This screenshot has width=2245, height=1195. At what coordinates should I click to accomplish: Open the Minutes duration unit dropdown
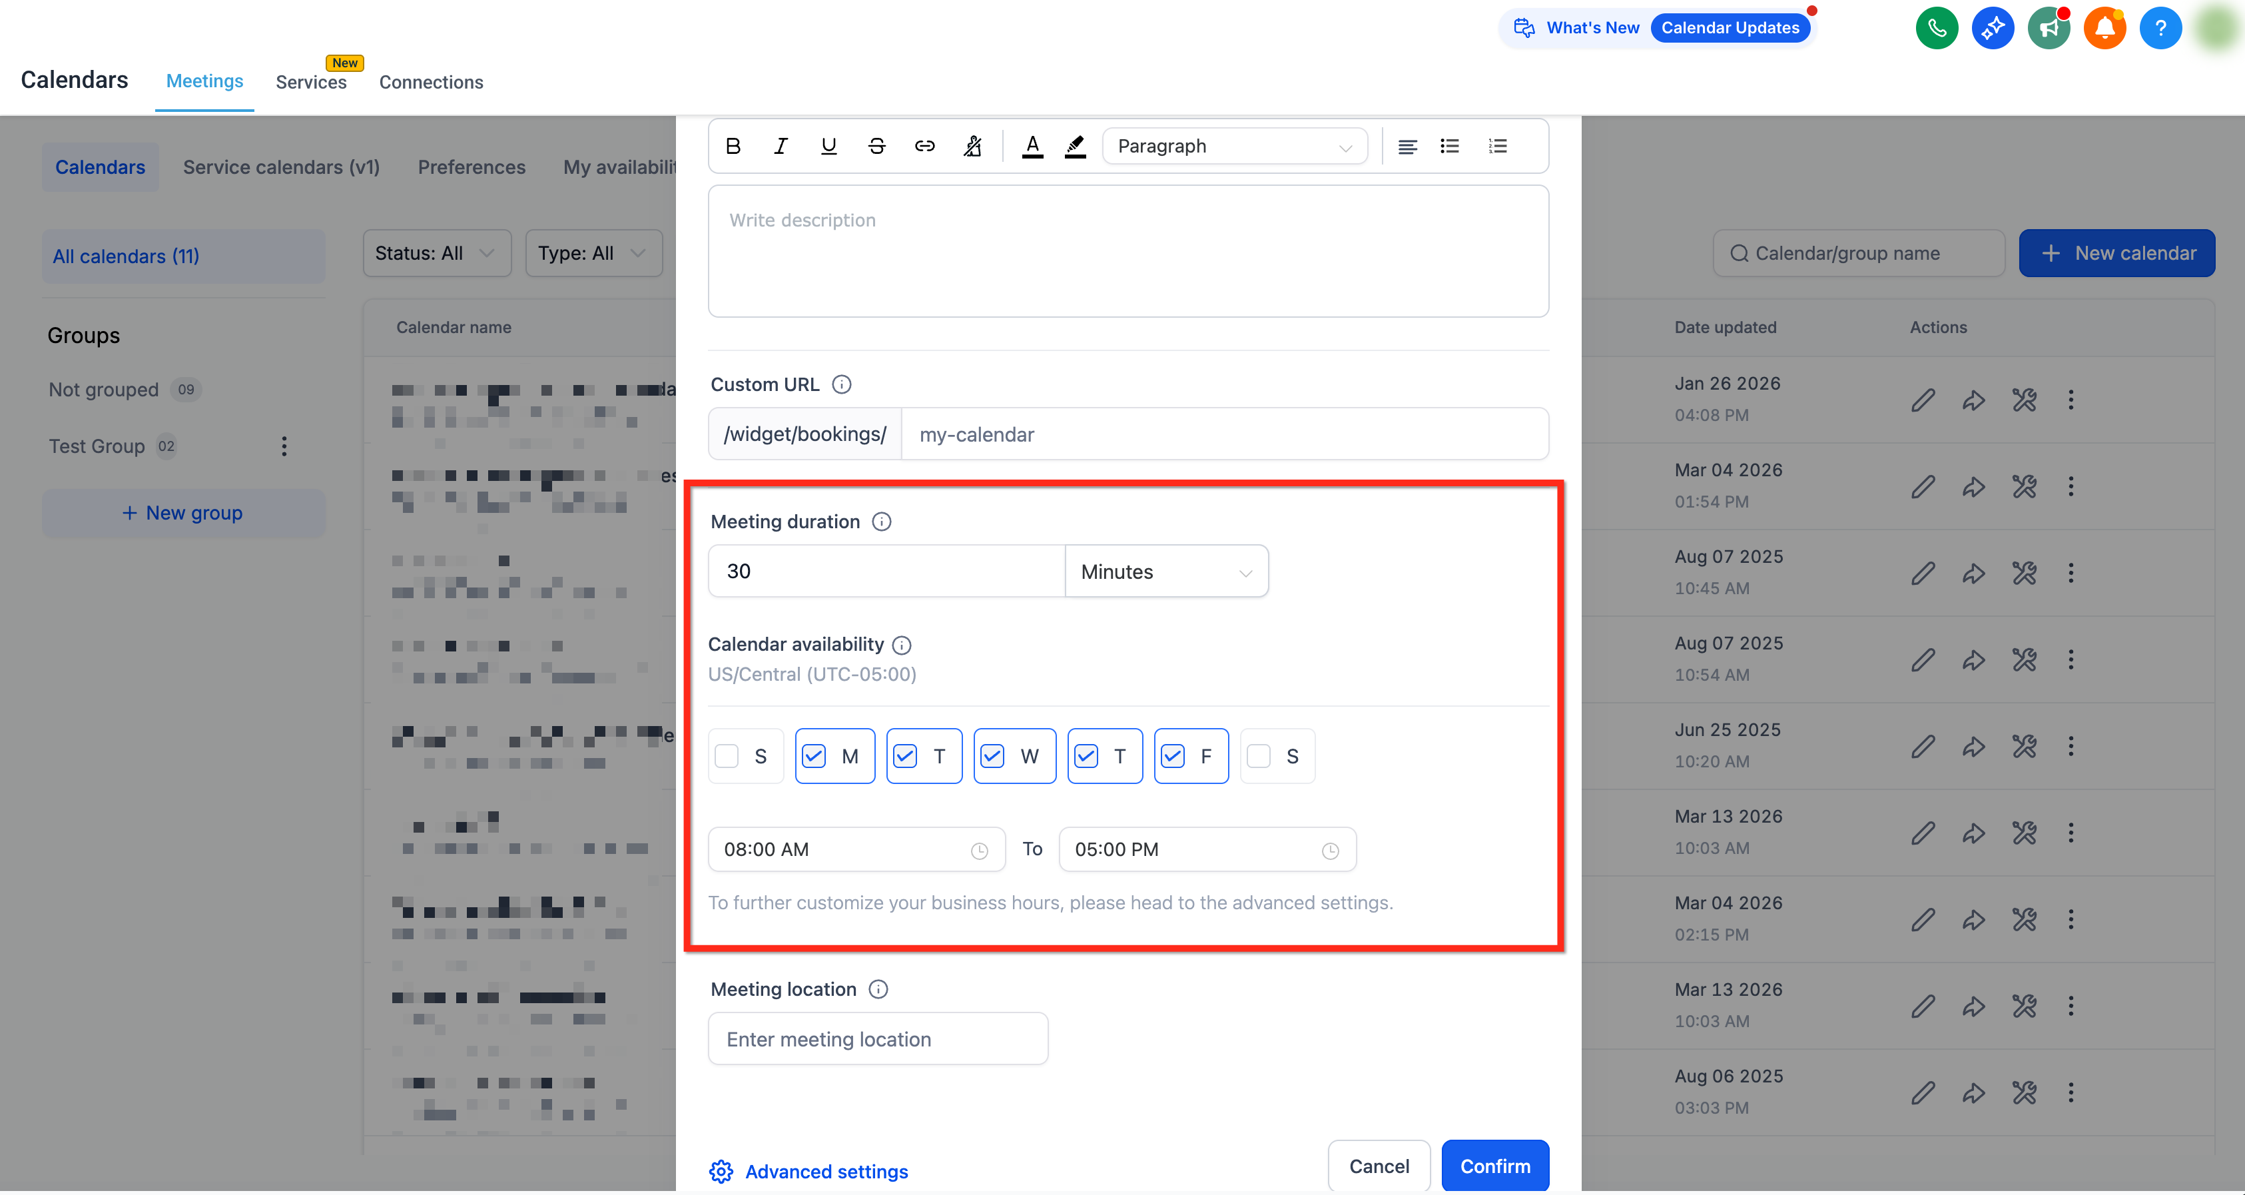coord(1166,572)
